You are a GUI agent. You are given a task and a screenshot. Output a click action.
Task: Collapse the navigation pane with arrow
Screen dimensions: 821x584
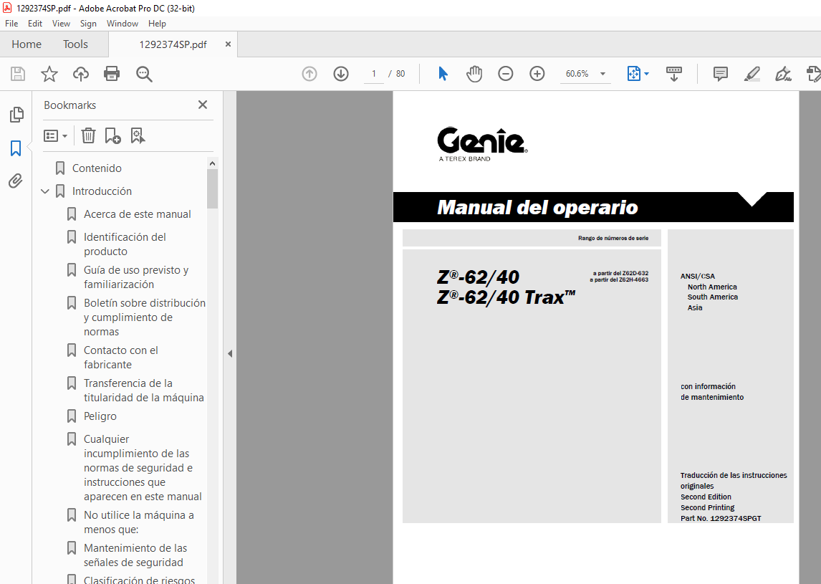[x=230, y=353]
